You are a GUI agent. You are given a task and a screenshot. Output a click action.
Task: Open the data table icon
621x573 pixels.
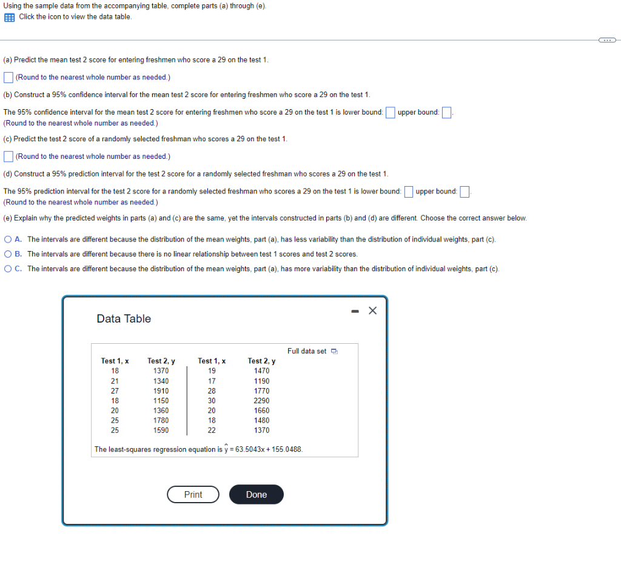pyautogui.click(x=8, y=17)
